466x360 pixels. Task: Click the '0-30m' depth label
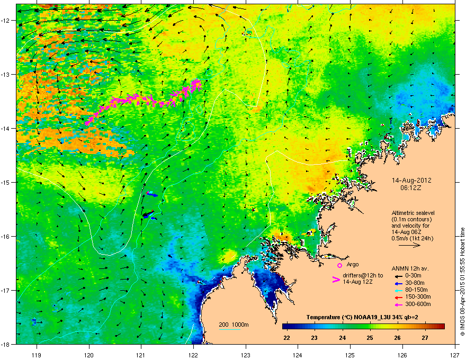coord(413,276)
